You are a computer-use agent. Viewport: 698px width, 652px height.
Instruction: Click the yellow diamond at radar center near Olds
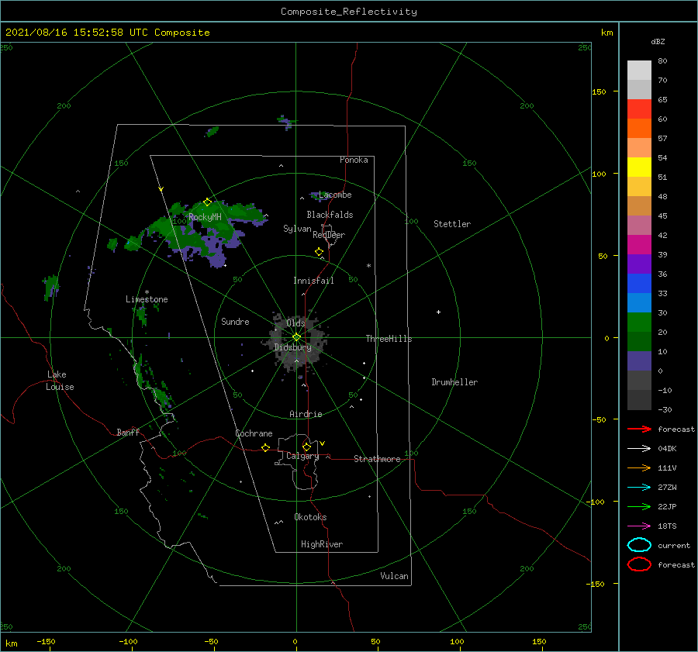(296, 337)
